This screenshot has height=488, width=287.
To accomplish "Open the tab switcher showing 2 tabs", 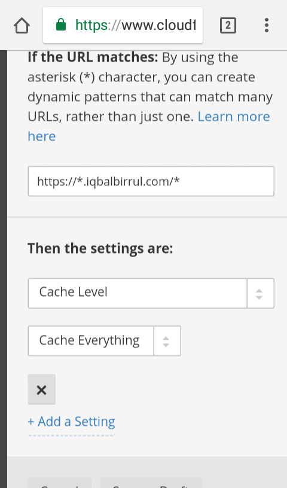I will (x=228, y=25).
